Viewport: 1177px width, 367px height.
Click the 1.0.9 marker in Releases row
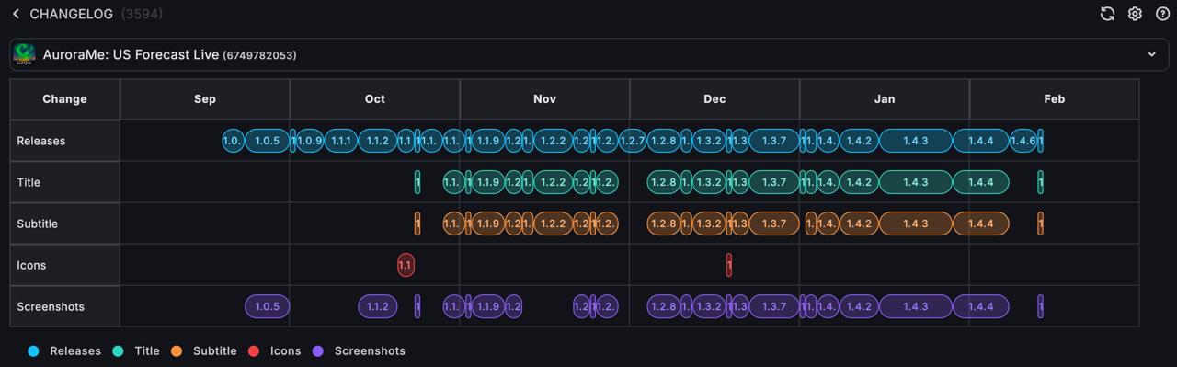point(310,141)
